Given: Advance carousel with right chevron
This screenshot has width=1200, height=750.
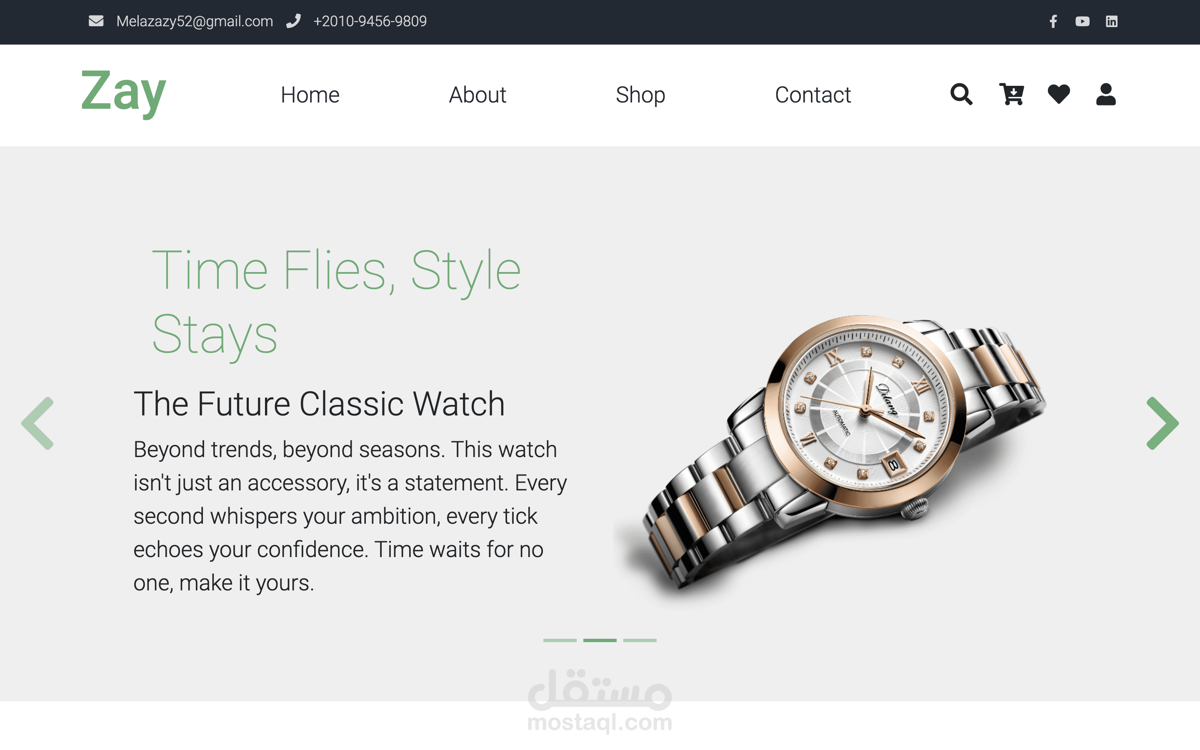Looking at the screenshot, I should (1162, 423).
